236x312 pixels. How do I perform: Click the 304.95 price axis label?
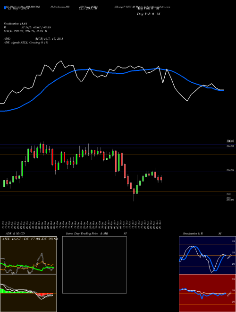coord(230,146)
